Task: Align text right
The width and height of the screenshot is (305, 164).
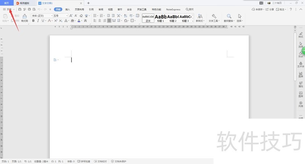Action: (x=104, y=21)
